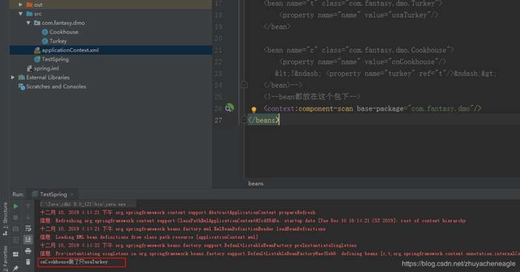This screenshot has height=272, width=520.
Task: Click the Exit icon in Run toolbar
Action: click(x=16, y=239)
